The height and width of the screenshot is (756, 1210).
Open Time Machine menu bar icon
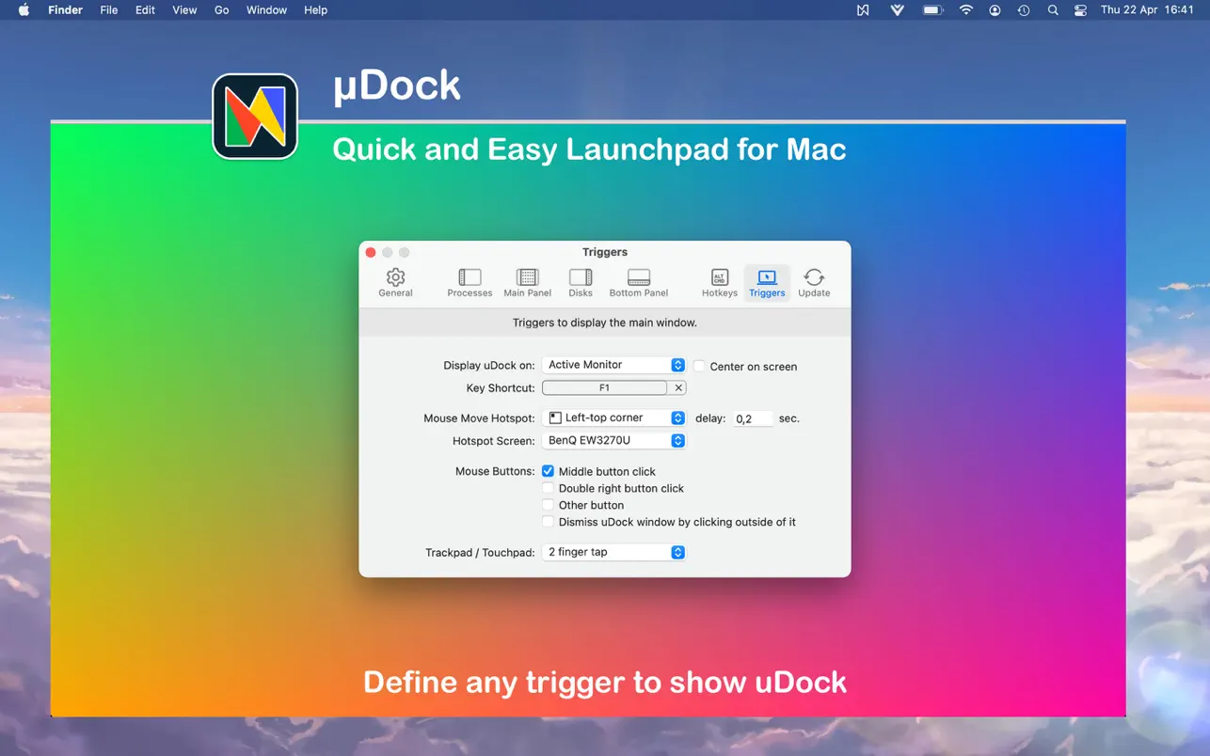coord(1024,10)
